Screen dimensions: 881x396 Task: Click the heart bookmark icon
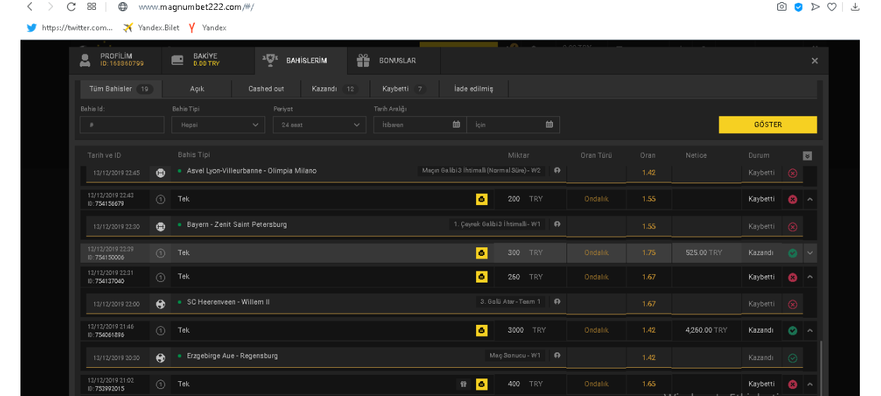click(832, 7)
